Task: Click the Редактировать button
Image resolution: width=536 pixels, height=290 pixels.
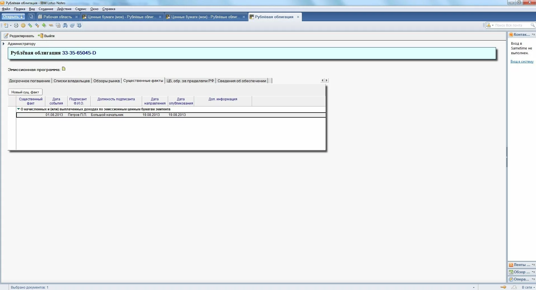Action: click(x=19, y=36)
